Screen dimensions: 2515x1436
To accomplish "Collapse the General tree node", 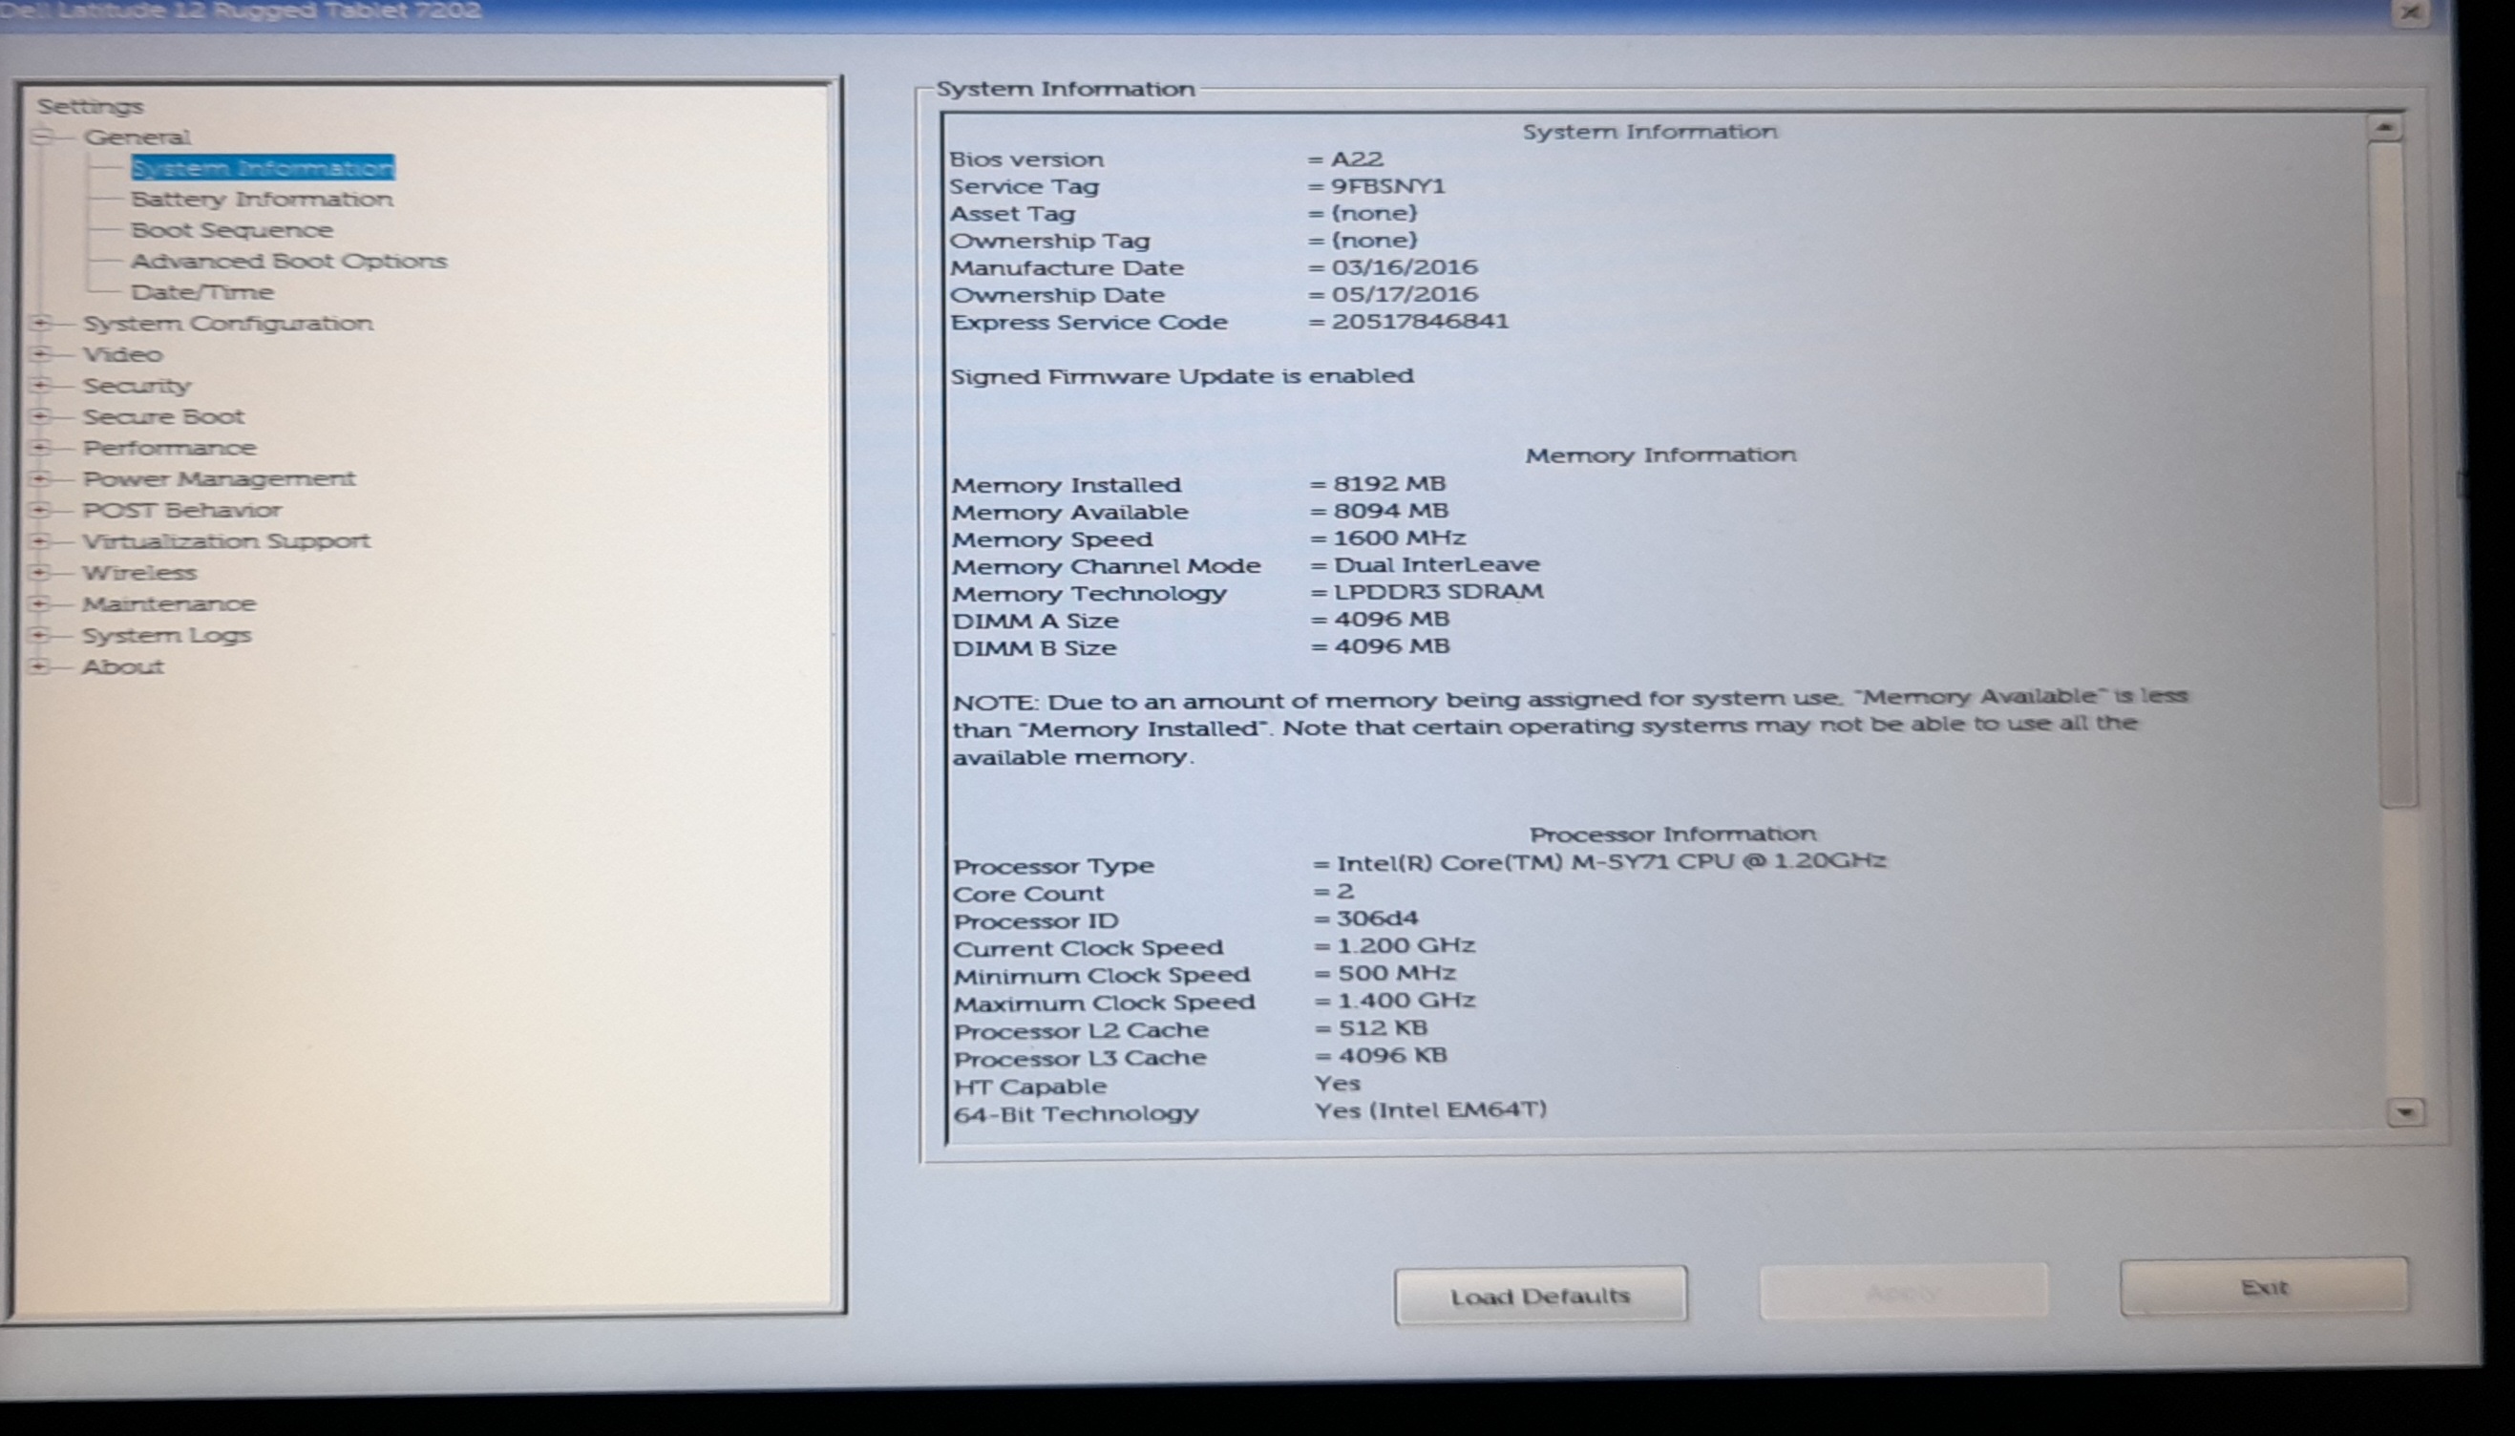I will pyautogui.click(x=41, y=137).
